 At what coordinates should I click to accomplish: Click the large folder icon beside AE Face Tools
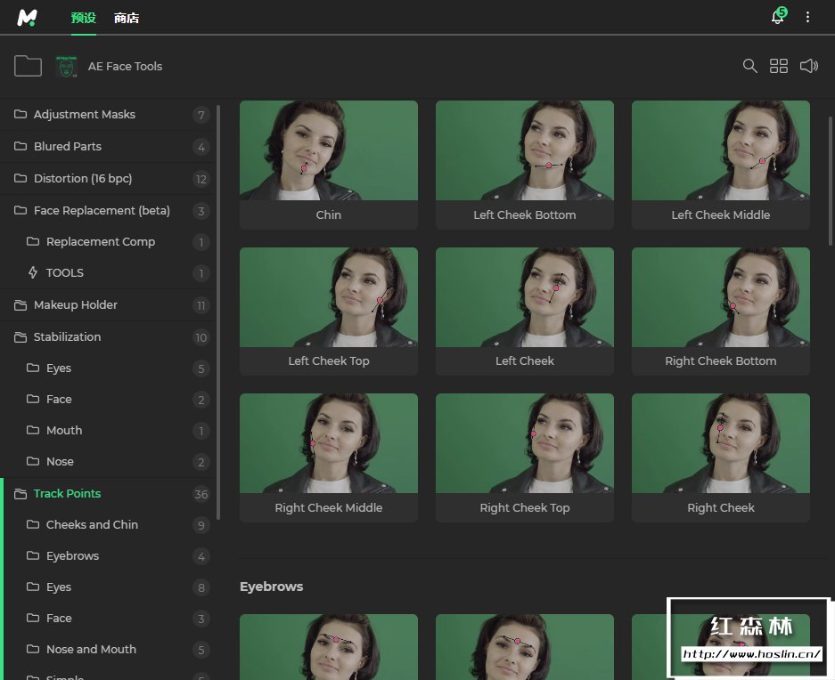pyautogui.click(x=29, y=66)
